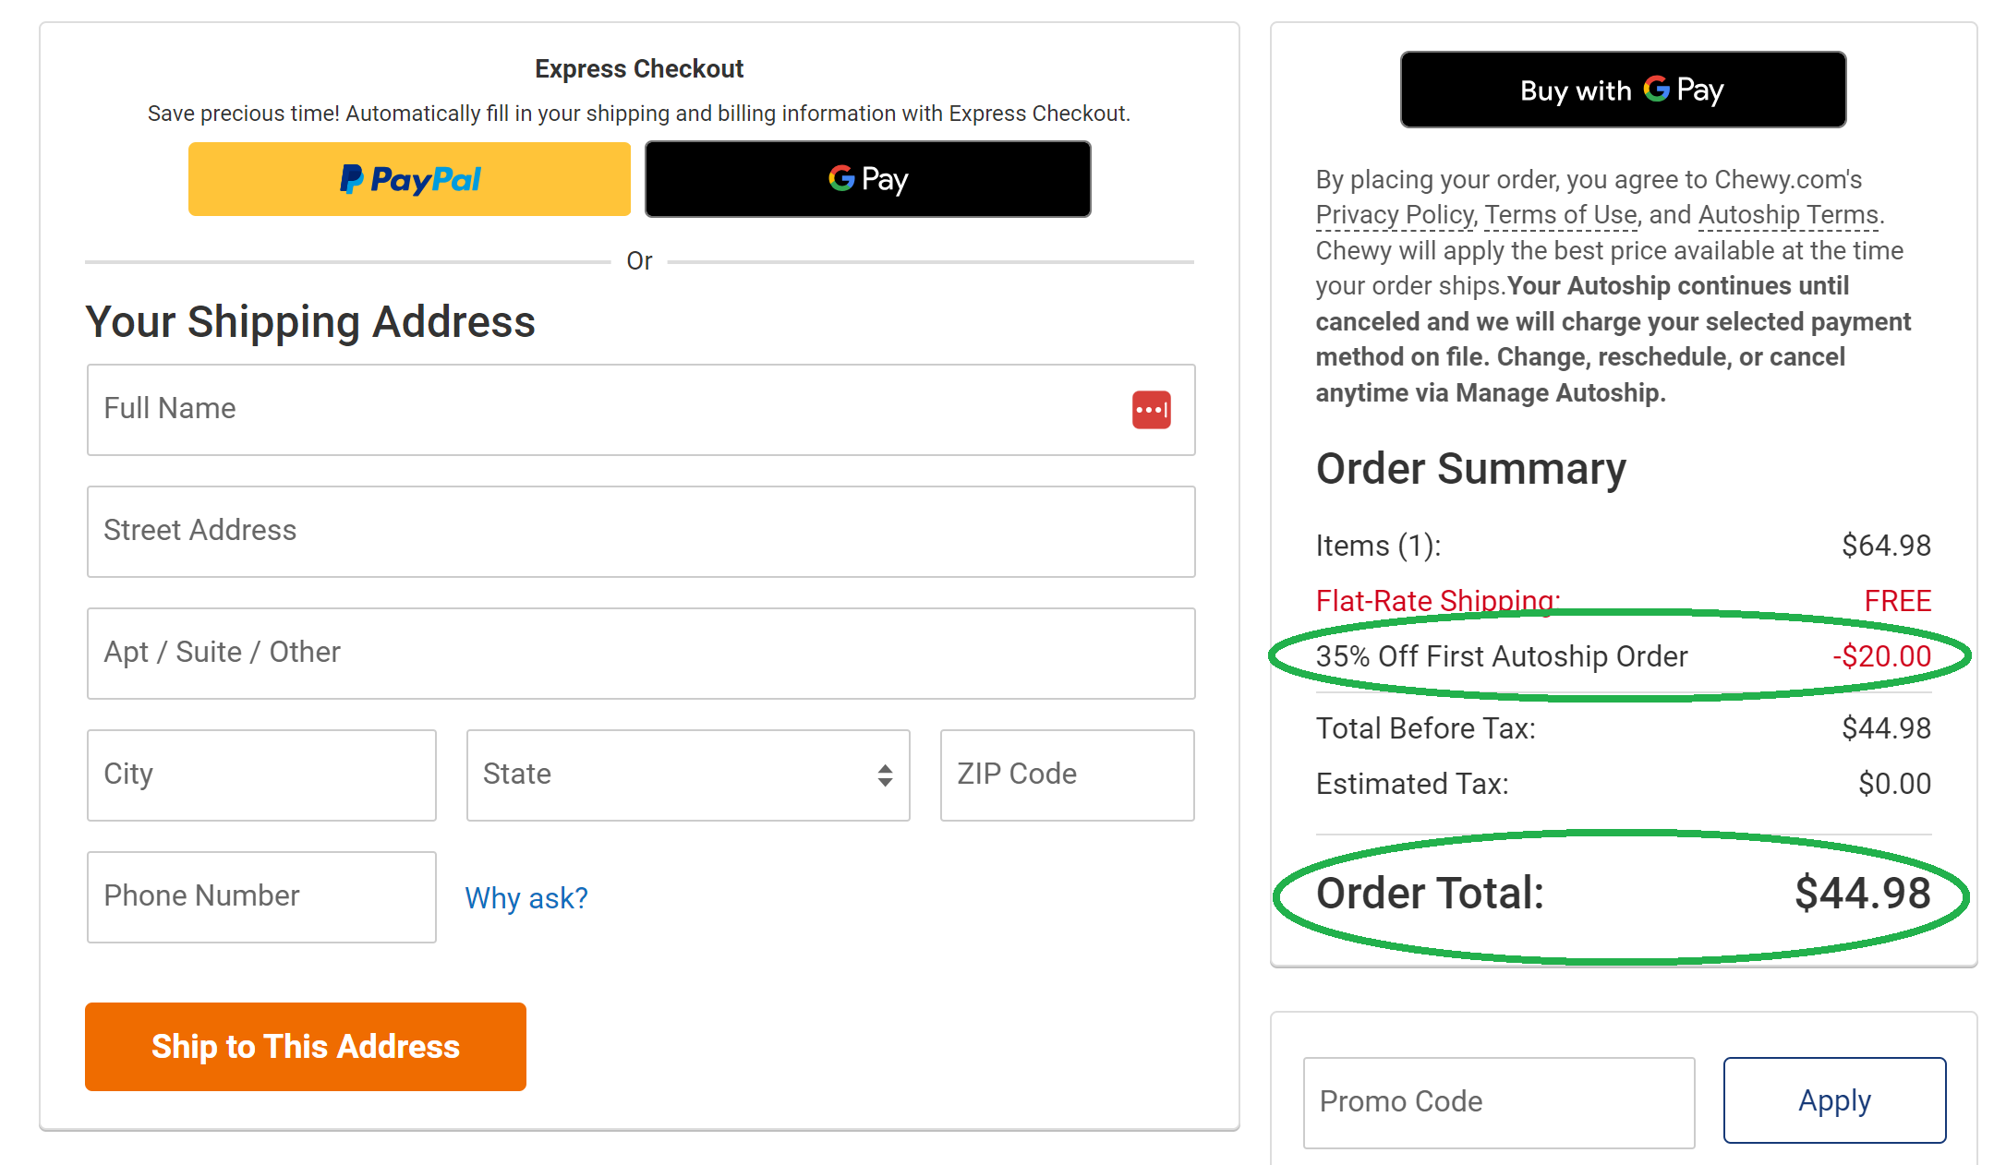The width and height of the screenshot is (1994, 1165).
Task: Open the "Why ask?" link
Action: point(526,898)
